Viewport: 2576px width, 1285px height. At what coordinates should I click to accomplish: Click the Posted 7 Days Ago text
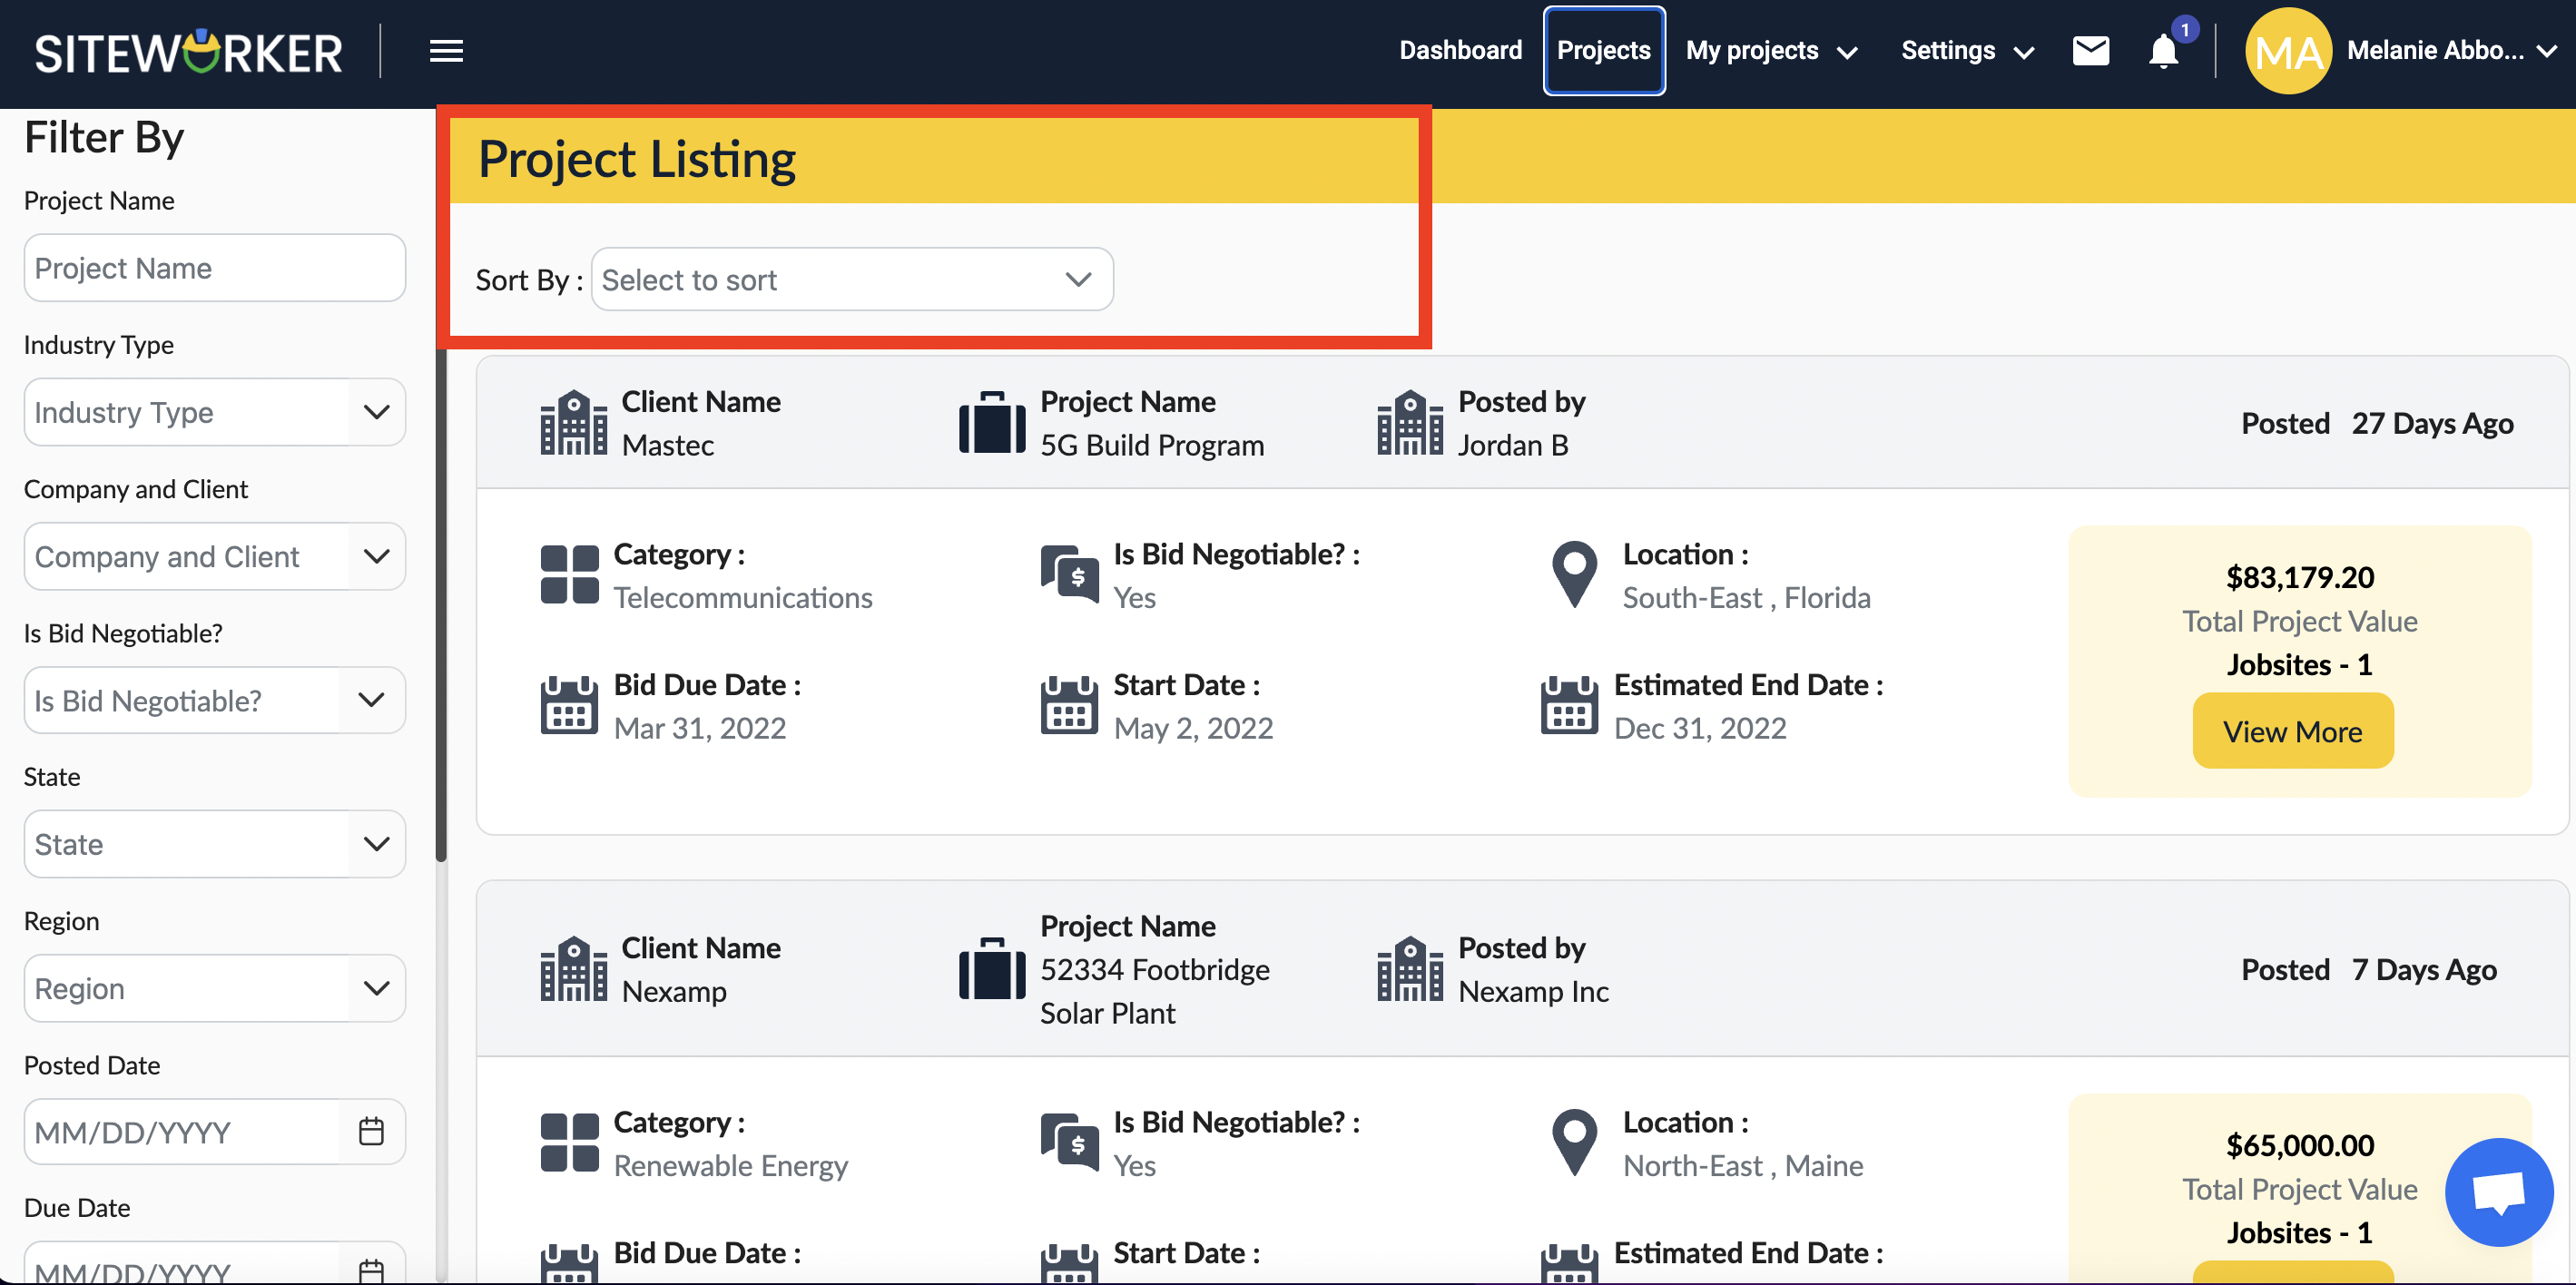[x=2369, y=969]
